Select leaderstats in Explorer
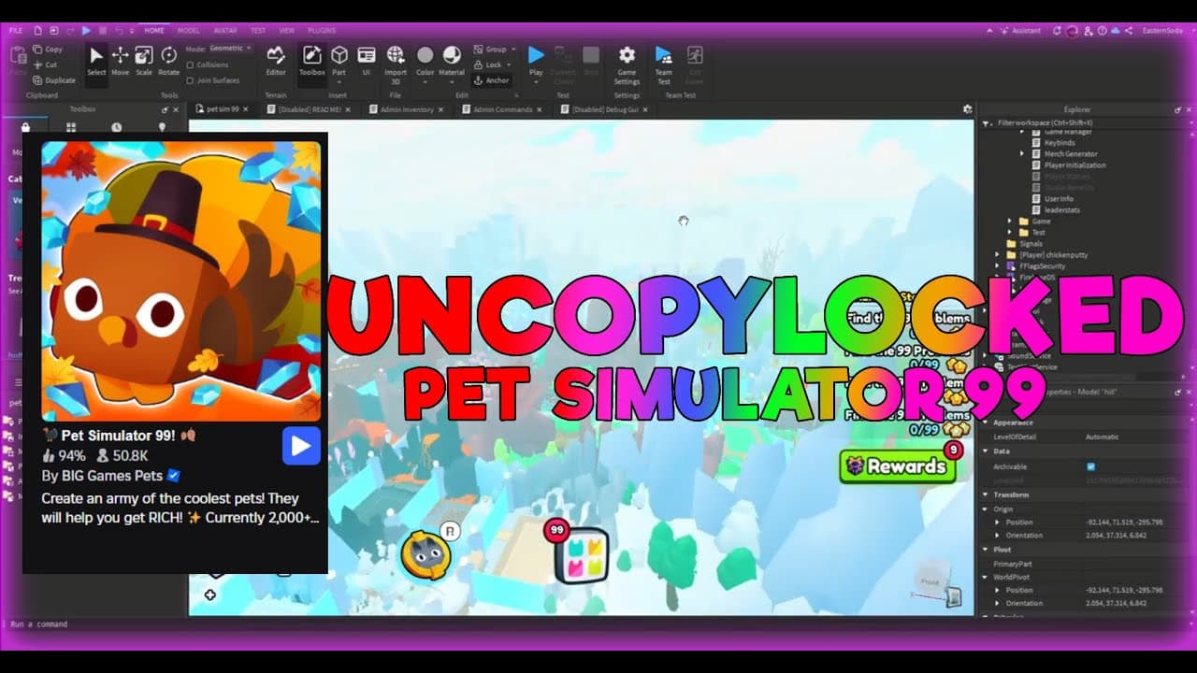Image resolution: width=1197 pixels, height=673 pixels. pos(1061,209)
